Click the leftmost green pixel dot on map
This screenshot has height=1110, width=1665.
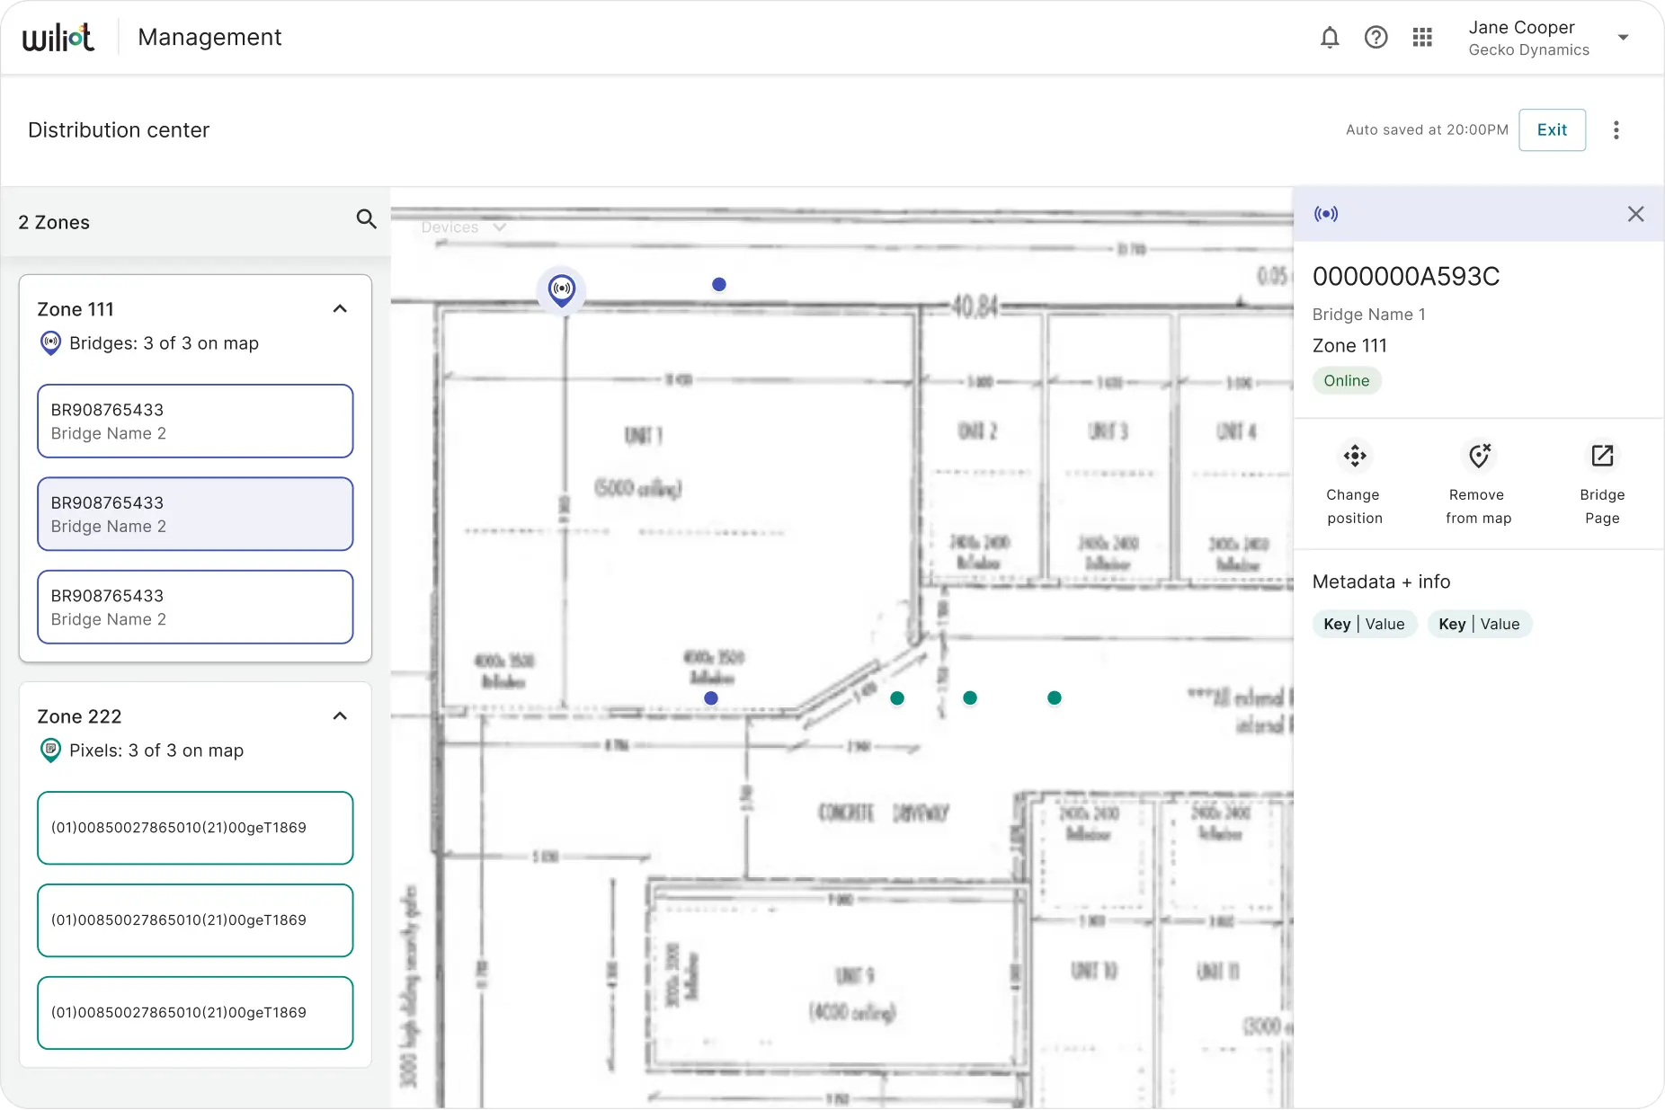point(897,697)
